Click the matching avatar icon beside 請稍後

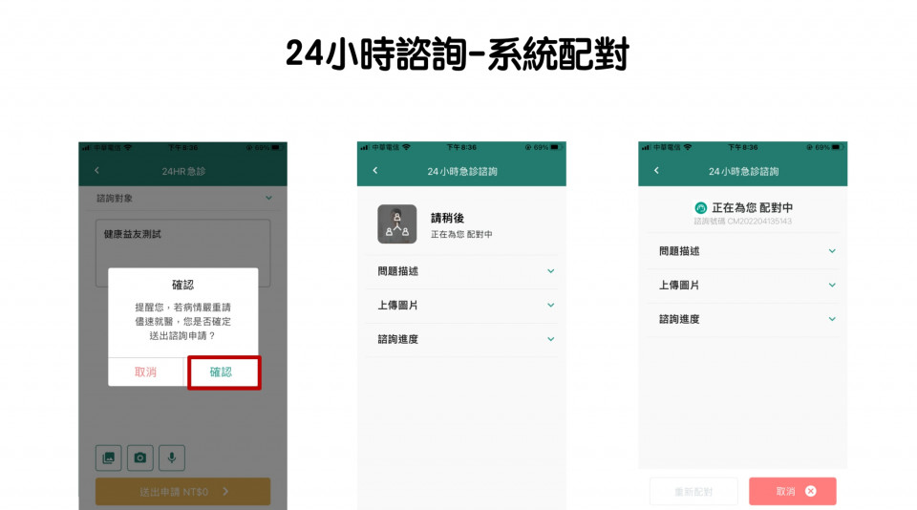coord(396,224)
